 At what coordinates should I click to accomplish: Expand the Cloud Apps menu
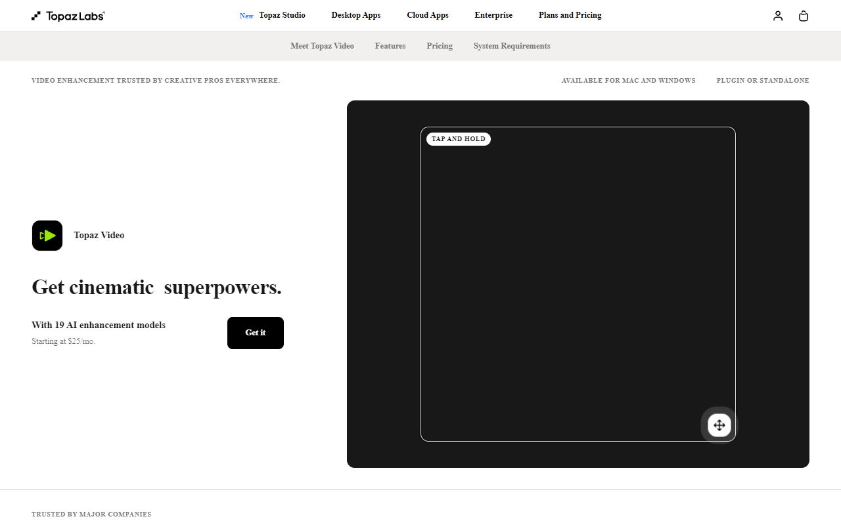(x=427, y=15)
